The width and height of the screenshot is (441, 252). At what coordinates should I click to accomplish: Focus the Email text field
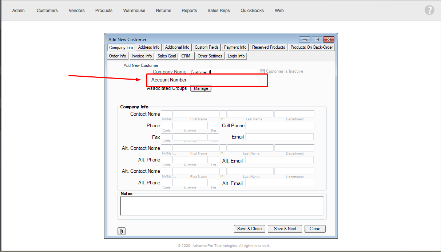pos(279,137)
